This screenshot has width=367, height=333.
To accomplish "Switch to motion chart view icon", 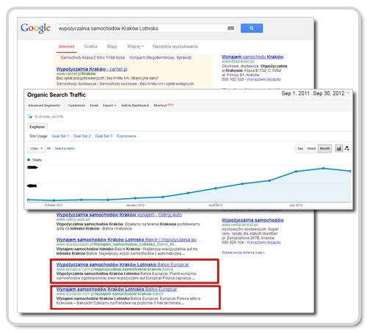I will pos(347,148).
